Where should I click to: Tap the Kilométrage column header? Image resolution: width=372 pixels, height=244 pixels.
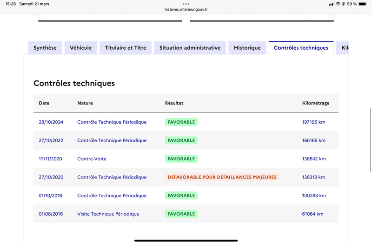(x=315, y=103)
